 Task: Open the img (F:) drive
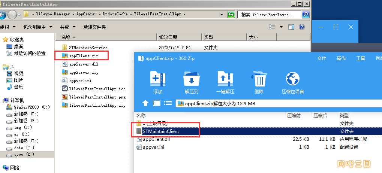(19, 127)
